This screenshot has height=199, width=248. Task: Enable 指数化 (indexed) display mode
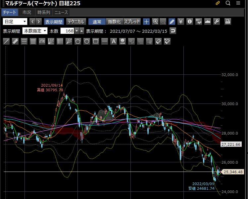115,21
